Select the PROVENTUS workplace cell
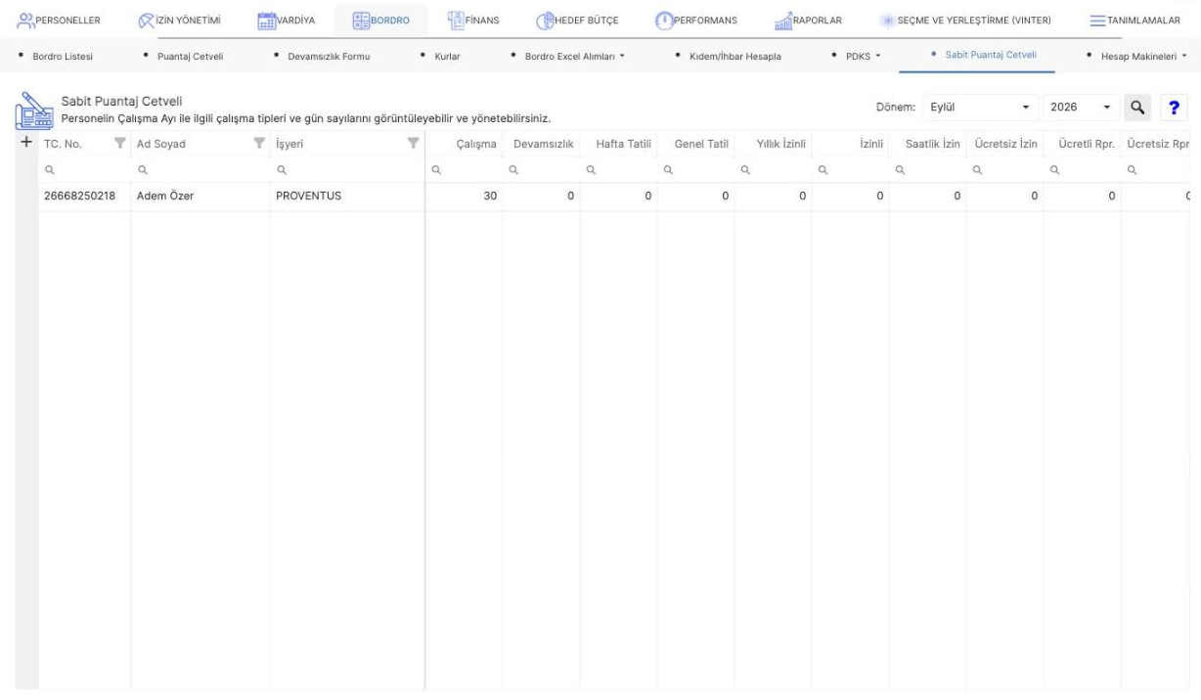The image size is (1201, 700). coord(347,197)
